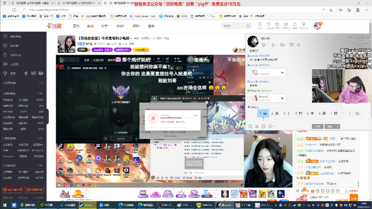Viewport: 372px width, 209px height.
Task: Open Steam in the taskbar
Action: point(87,205)
